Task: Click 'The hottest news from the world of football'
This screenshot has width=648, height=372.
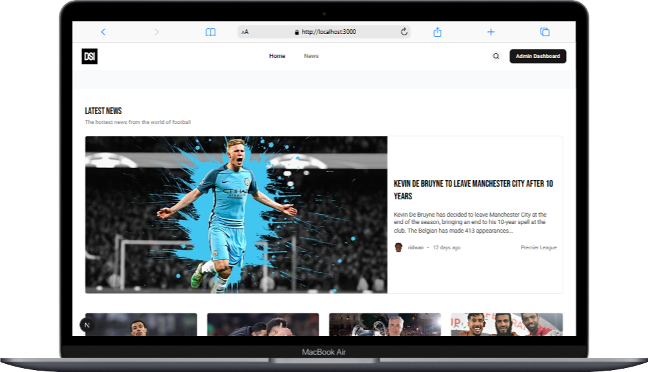Action: pos(137,122)
